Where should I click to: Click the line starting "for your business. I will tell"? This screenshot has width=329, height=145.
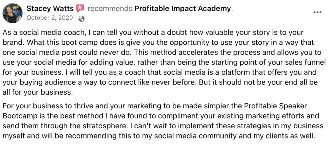click(160, 72)
